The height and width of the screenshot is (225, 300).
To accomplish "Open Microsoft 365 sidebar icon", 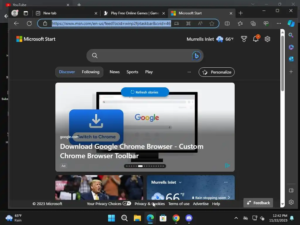I will pos(291,47).
